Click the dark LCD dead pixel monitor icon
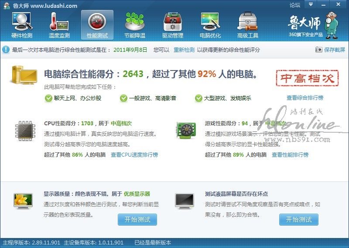This screenshot has height=248, width=349. 185,201
